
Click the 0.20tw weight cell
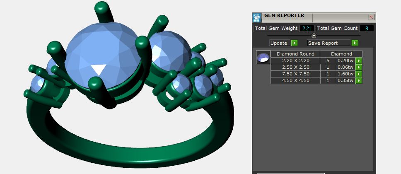click(345, 60)
